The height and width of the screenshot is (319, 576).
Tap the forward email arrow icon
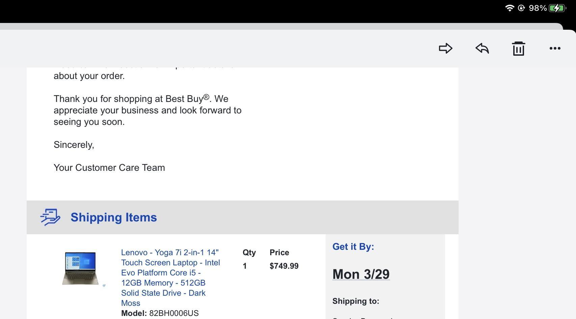coord(445,48)
